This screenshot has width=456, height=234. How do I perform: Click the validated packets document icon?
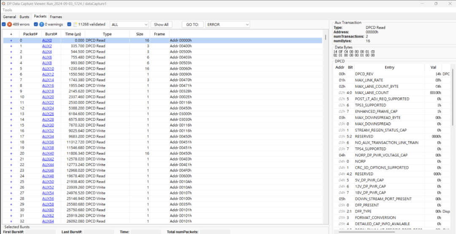coord(75,24)
